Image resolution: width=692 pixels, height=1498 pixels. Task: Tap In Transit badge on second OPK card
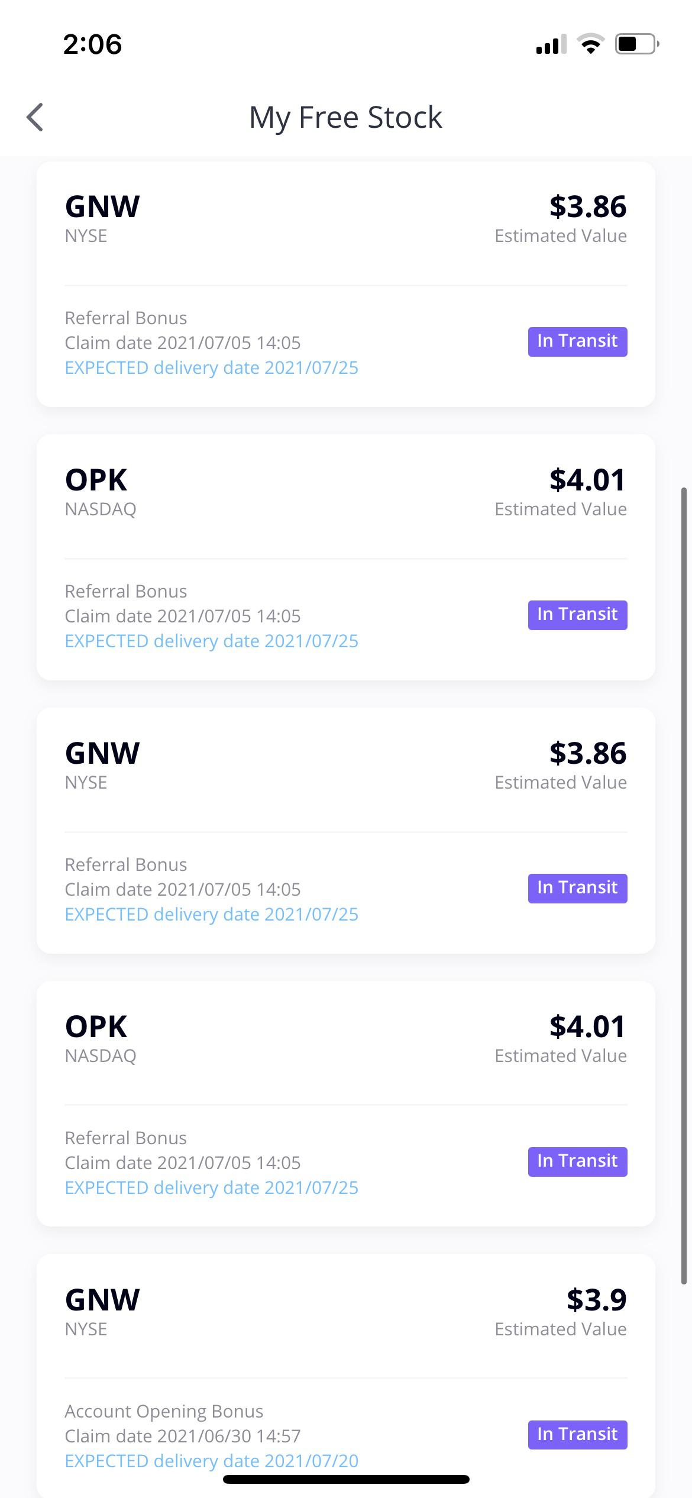[x=577, y=1161]
